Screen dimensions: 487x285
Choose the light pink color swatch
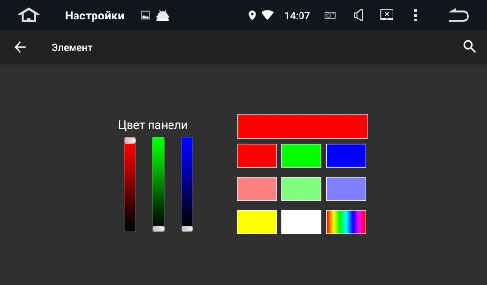pyautogui.click(x=257, y=189)
